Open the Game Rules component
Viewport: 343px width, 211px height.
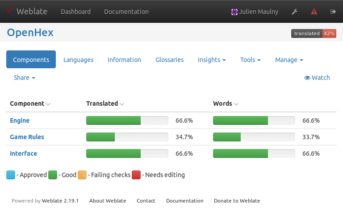pyautogui.click(x=27, y=137)
